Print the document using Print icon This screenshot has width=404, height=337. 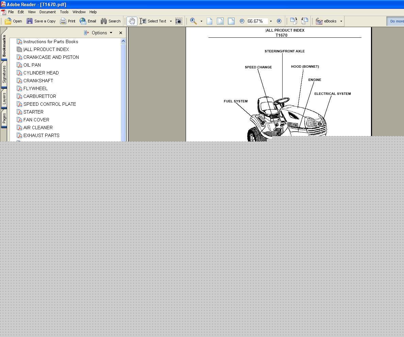[63, 21]
